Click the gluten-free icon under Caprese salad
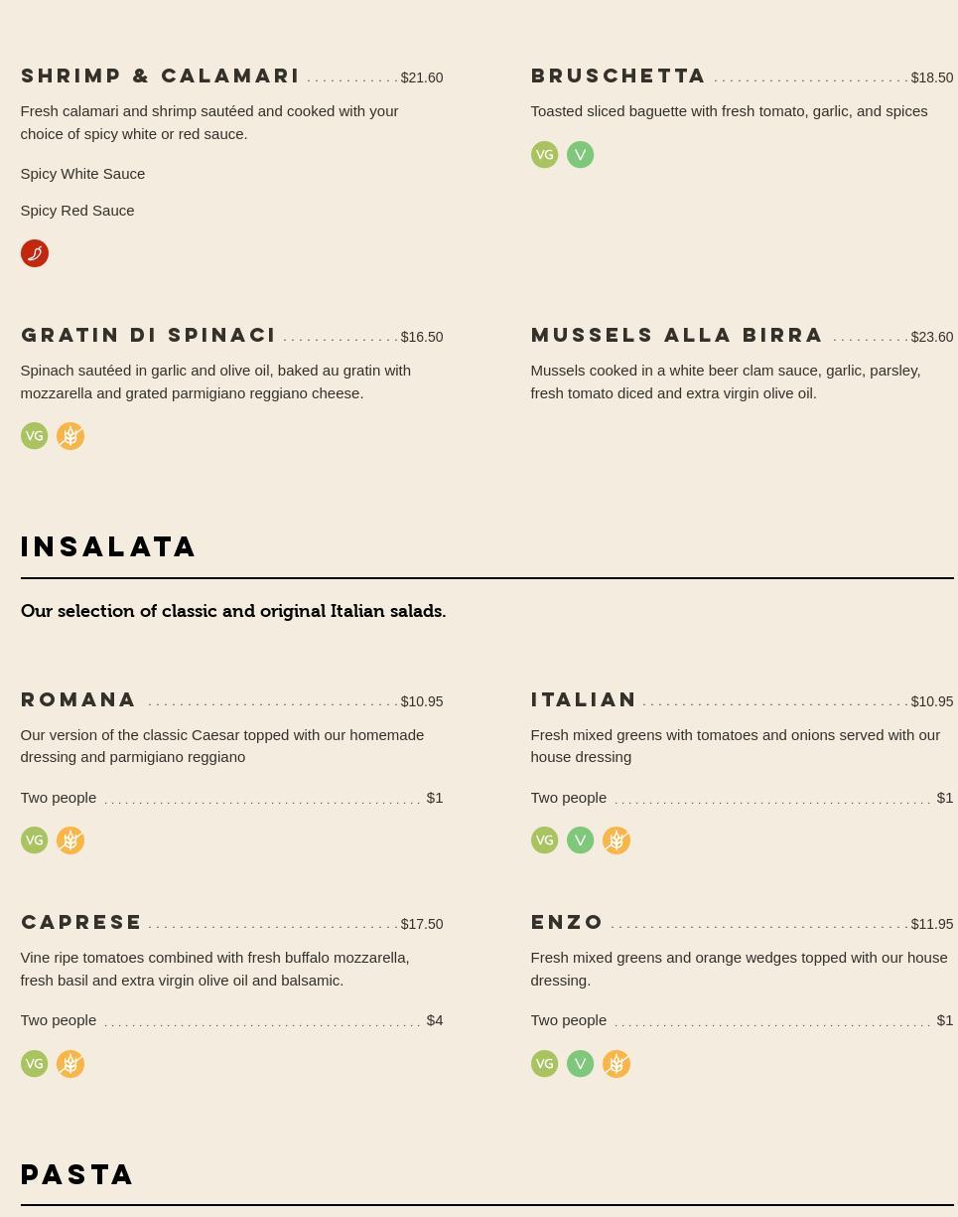Screen dimensions: 958x1217 pyautogui.click(x=70, y=1064)
